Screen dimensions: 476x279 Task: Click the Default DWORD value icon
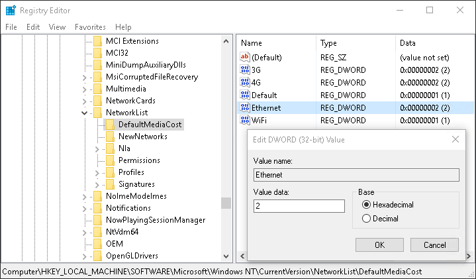[x=245, y=95]
